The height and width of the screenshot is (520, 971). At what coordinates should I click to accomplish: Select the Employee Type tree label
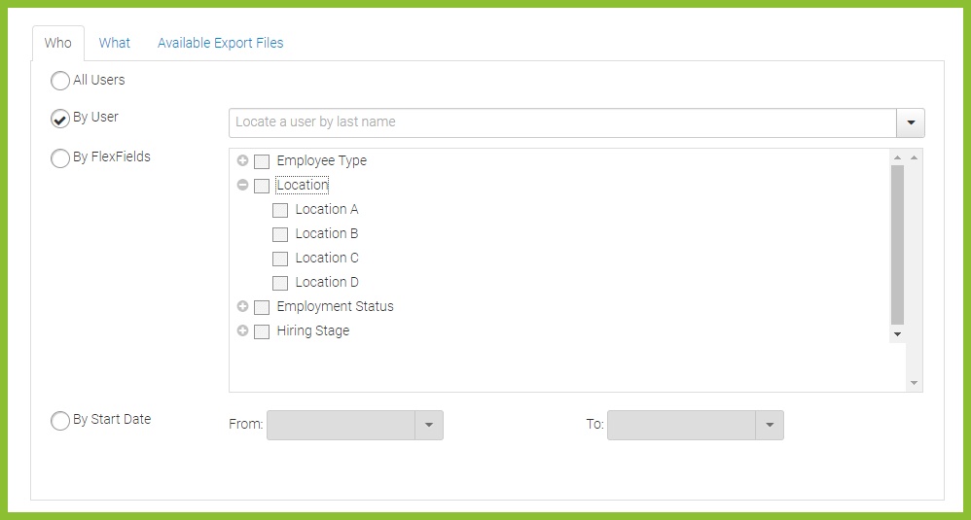pos(321,160)
